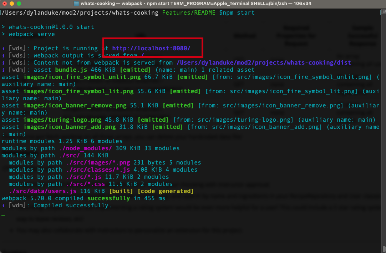Click the 'webpack serve' line
Screen dimensions: 386x253
[32, 34]
